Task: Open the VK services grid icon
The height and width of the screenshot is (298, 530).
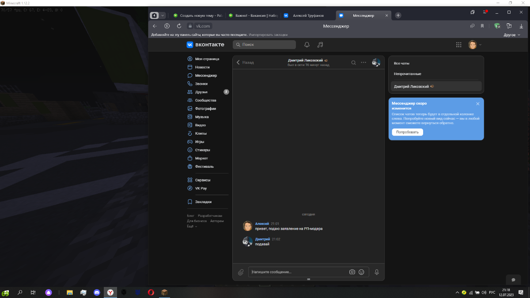Action: [459, 45]
